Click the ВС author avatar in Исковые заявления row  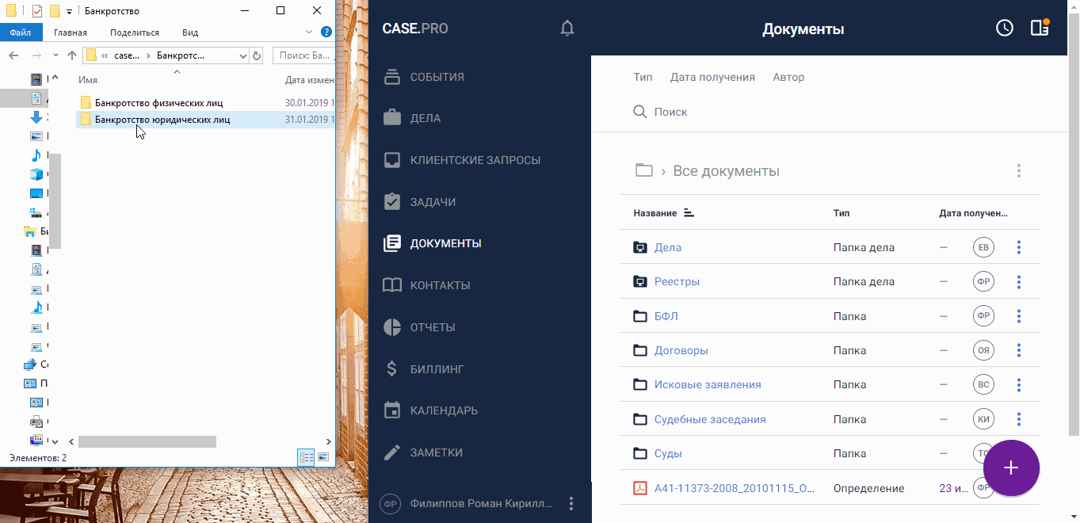[x=983, y=384]
